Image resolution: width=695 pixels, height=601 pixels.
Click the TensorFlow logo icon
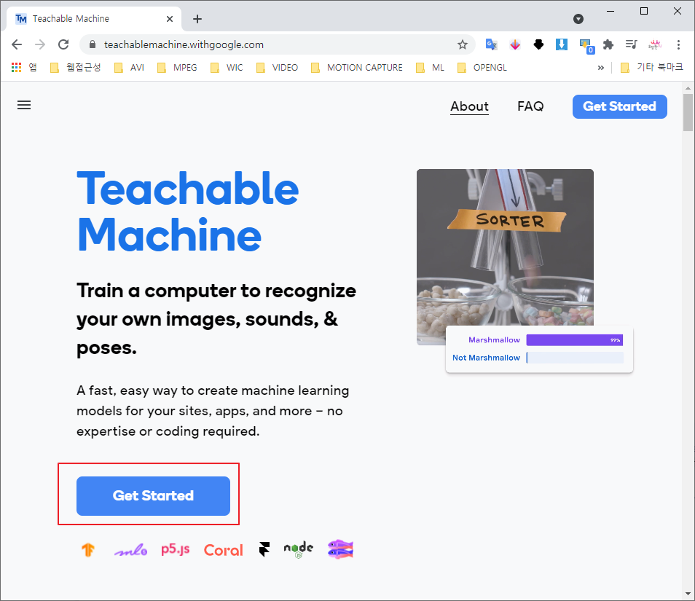tap(88, 549)
